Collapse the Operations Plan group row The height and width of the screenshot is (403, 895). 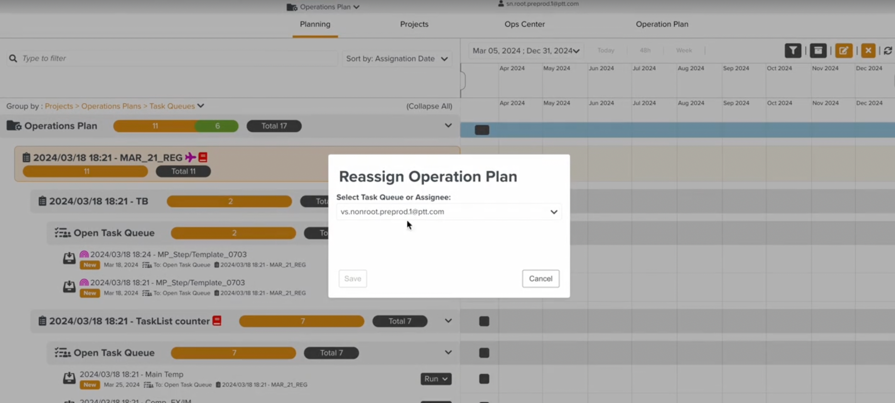pyautogui.click(x=448, y=126)
